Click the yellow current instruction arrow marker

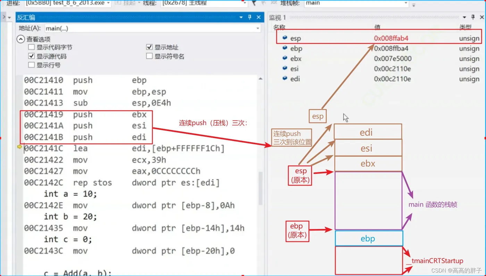(x=19, y=147)
